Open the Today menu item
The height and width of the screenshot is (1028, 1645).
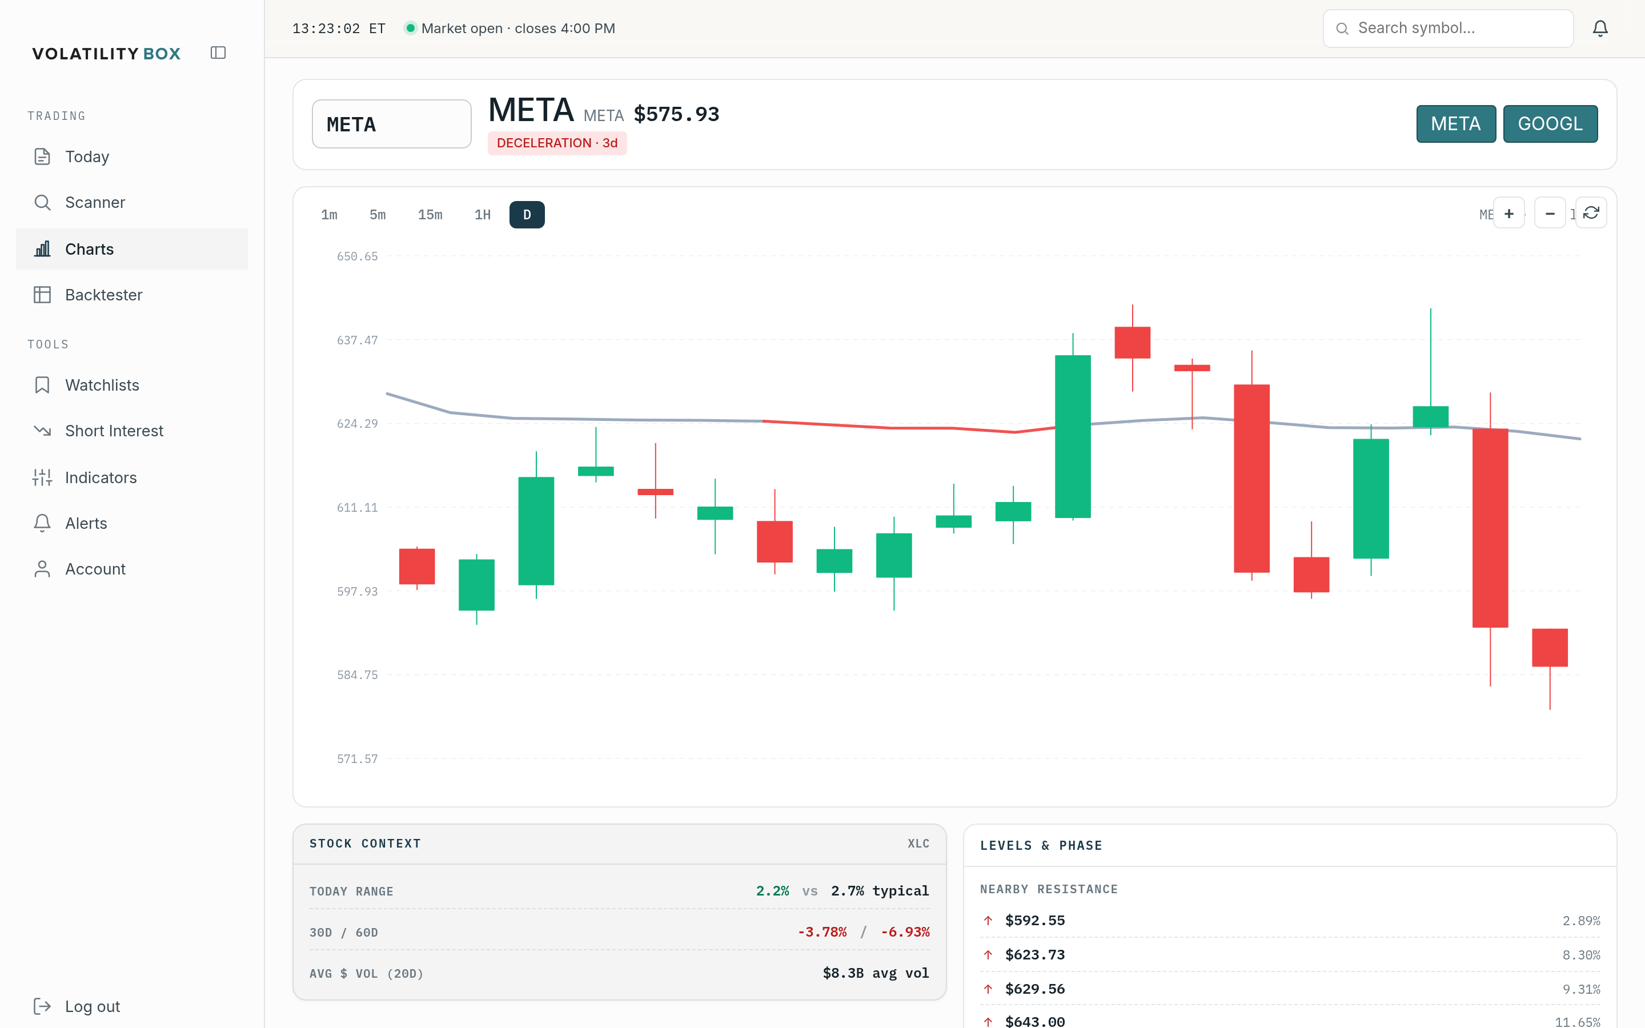point(132,156)
